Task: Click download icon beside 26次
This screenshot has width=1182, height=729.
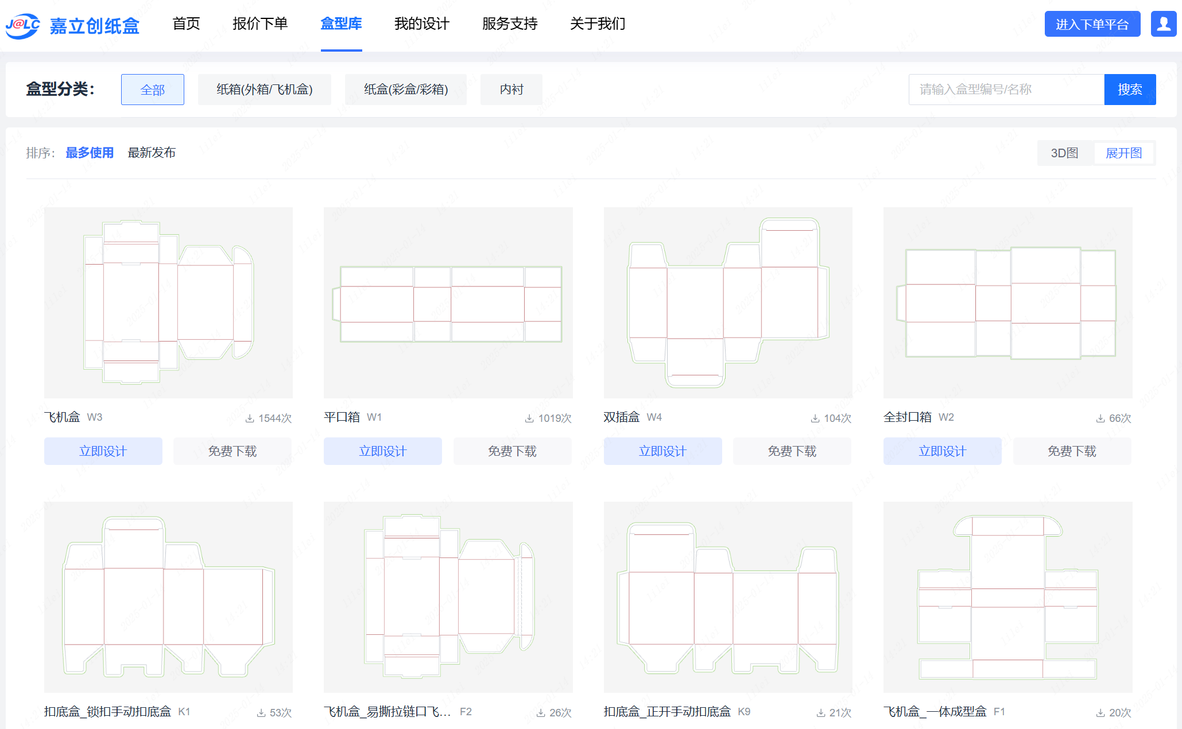Action: 541,713
